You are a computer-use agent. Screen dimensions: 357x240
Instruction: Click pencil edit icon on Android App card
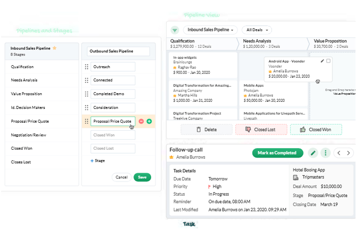(x=322, y=61)
